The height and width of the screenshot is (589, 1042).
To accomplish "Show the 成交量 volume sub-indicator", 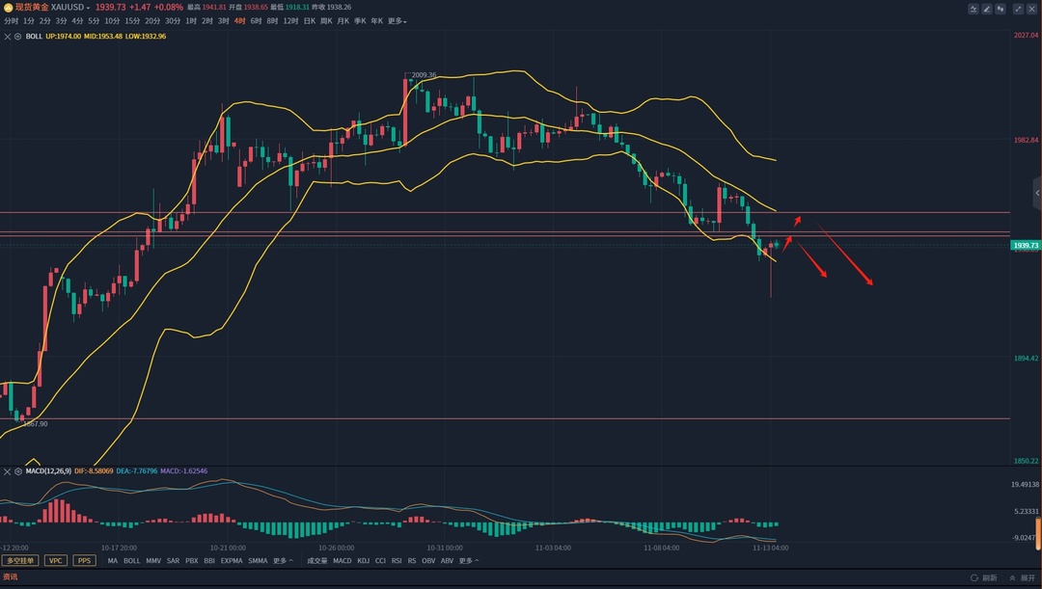I will (x=317, y=561).
